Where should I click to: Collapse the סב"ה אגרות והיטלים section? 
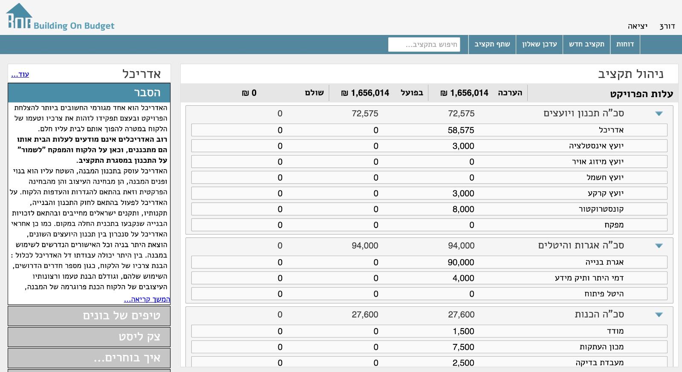click(x=659, y=246)
